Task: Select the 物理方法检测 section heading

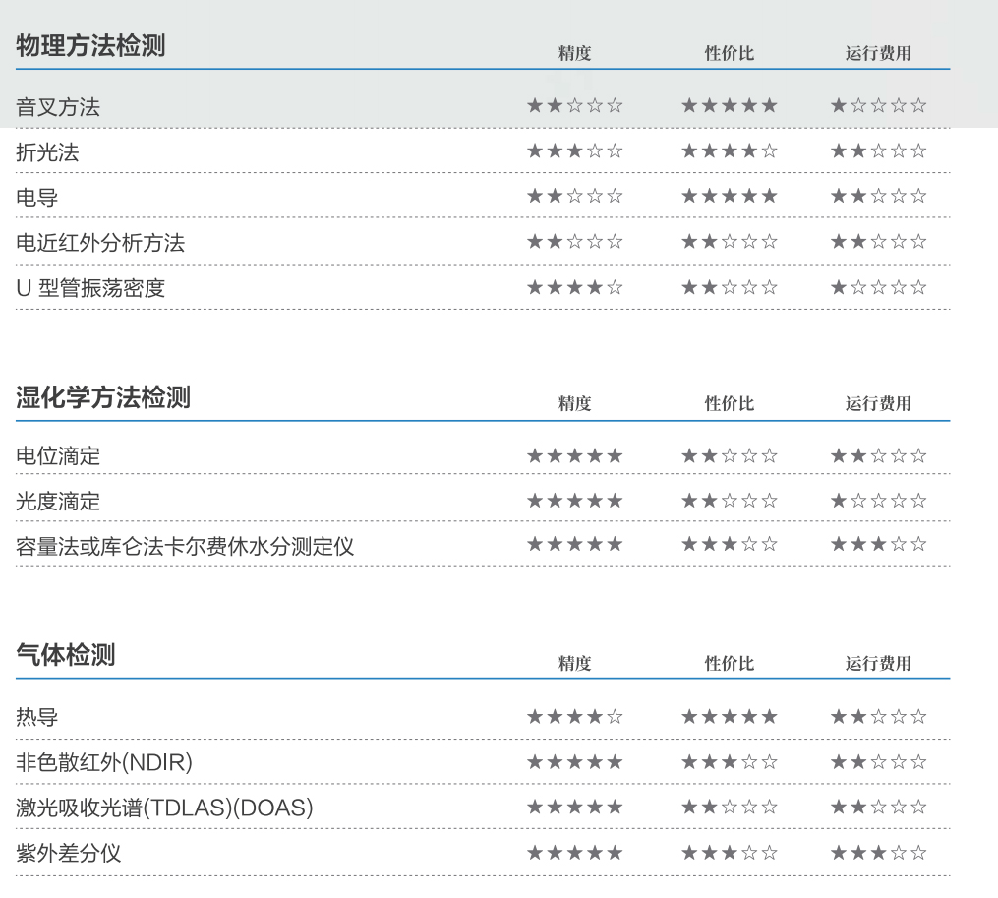Action: [x=90, y=46]
